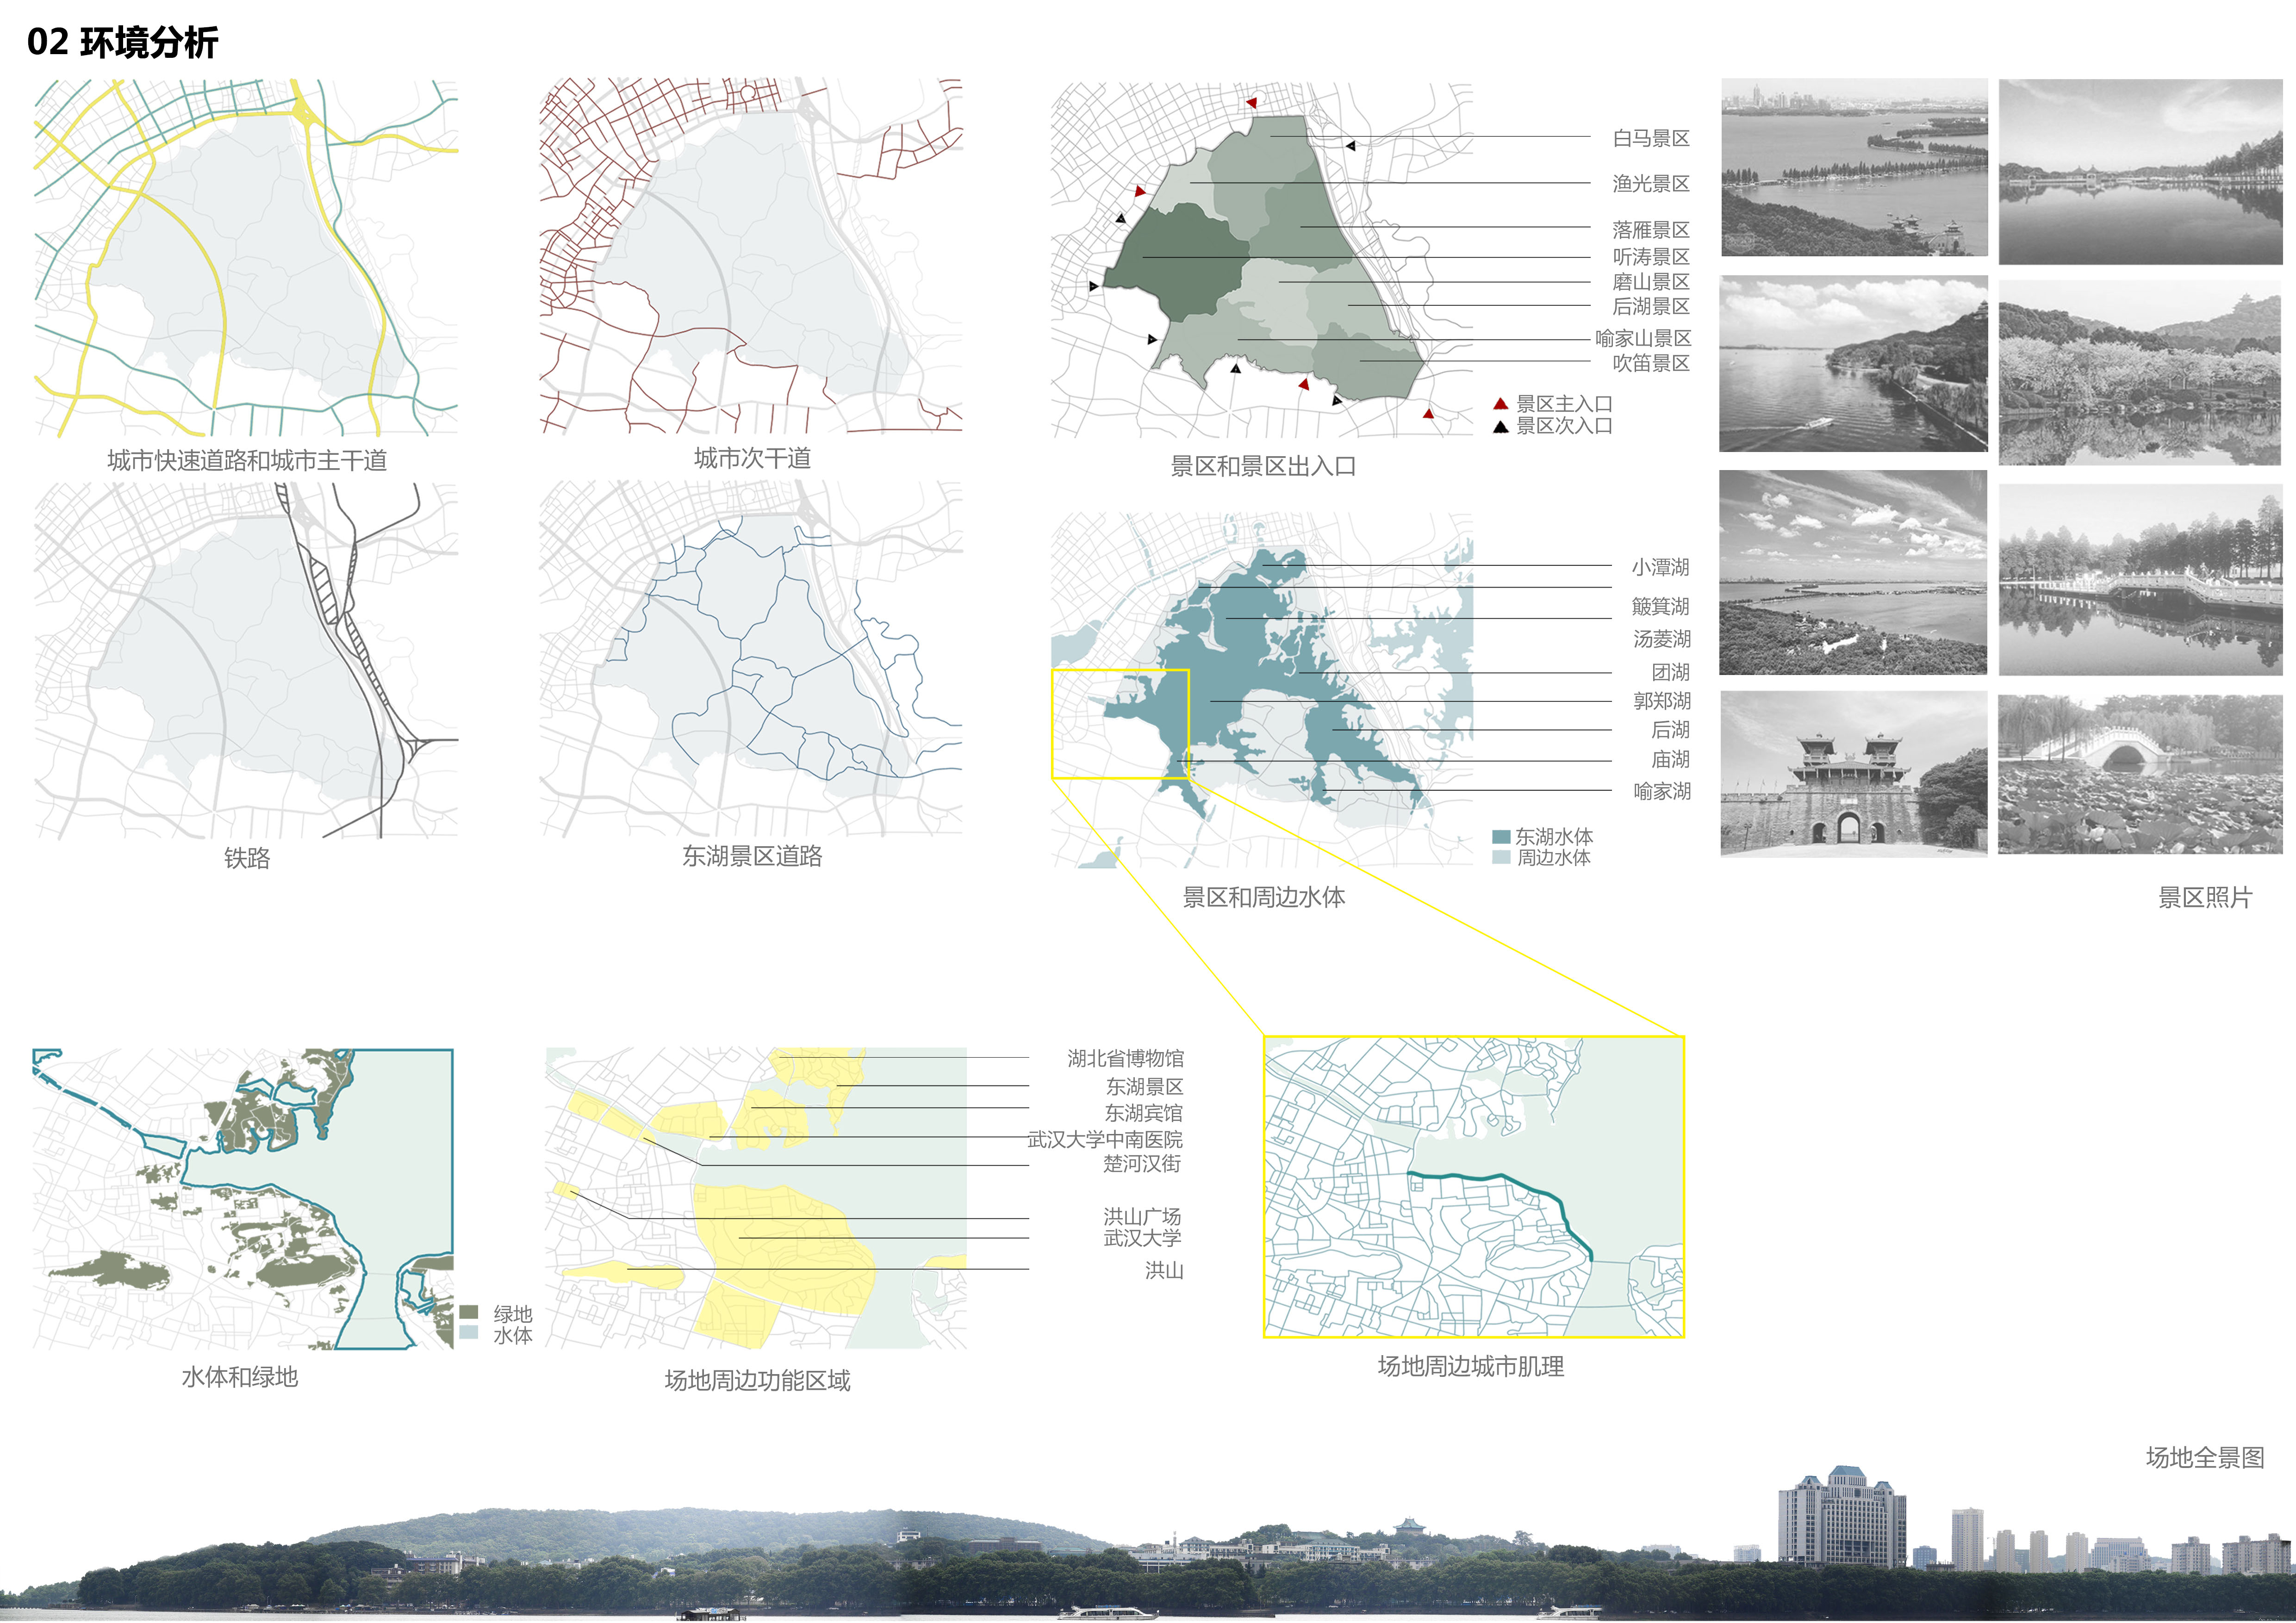The image size is (2296, 1623).
Task: Open the yellow functional zones map
Action: click(x=756, y=1198)
